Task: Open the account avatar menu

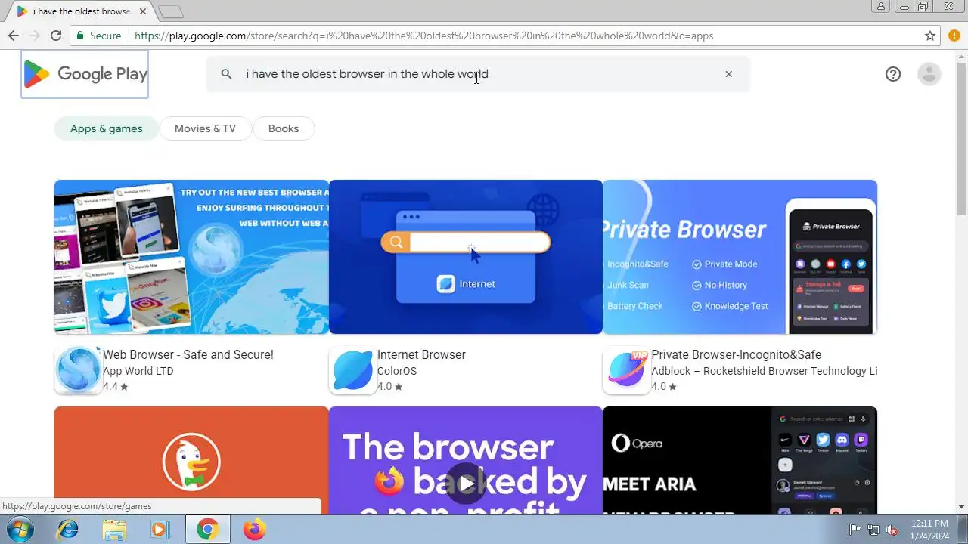Action: (929, 74)
